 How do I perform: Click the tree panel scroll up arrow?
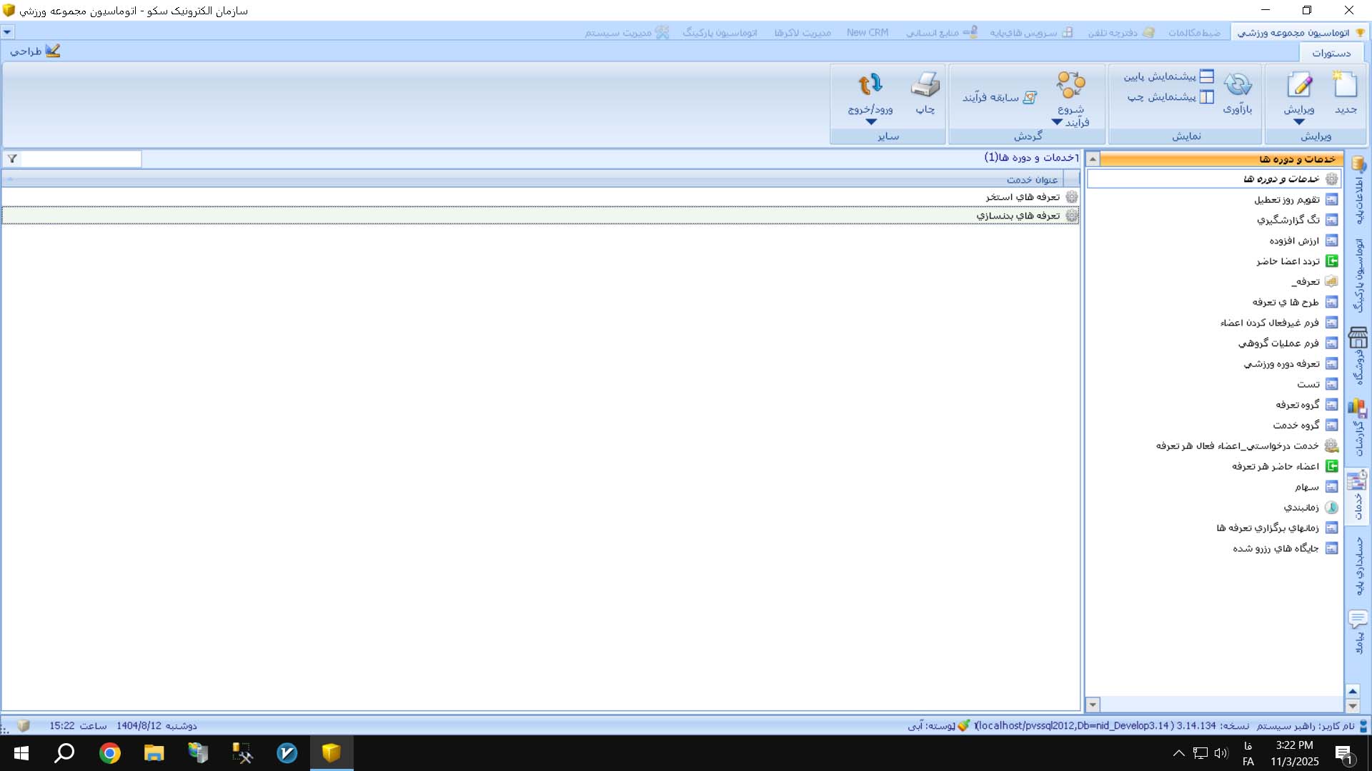pyautogui.click(x=1093, y=159)
